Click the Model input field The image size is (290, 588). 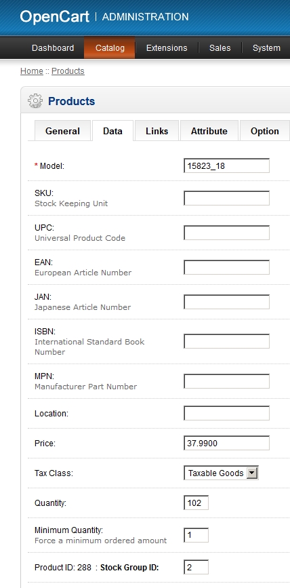point(227,165)
